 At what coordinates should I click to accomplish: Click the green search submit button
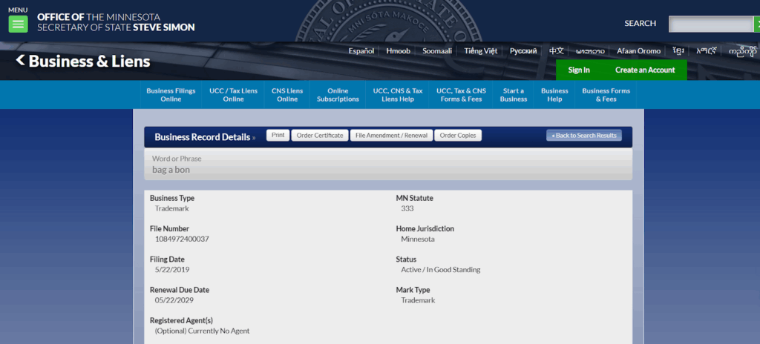coord(756,24)
